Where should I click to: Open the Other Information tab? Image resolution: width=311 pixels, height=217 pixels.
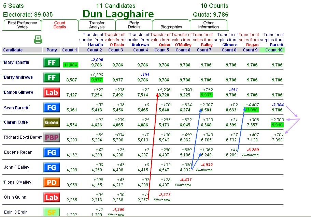pos(208,25)
